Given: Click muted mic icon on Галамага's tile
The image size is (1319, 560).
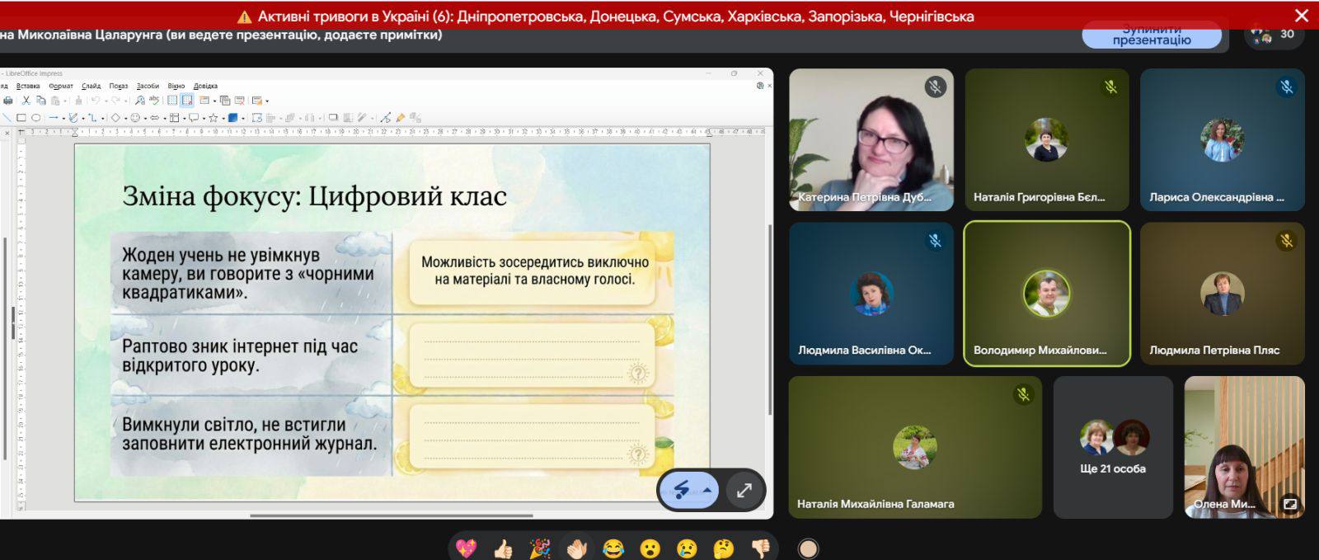Looking at the screenshot, I should [1023, 394].
